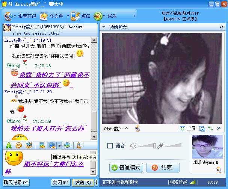228x189 pixels.
Task: Click the microphone icon
Action: click(160, 146)
